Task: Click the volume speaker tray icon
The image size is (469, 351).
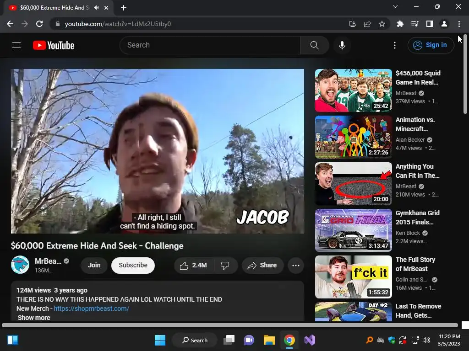Action: pos(426,340)
